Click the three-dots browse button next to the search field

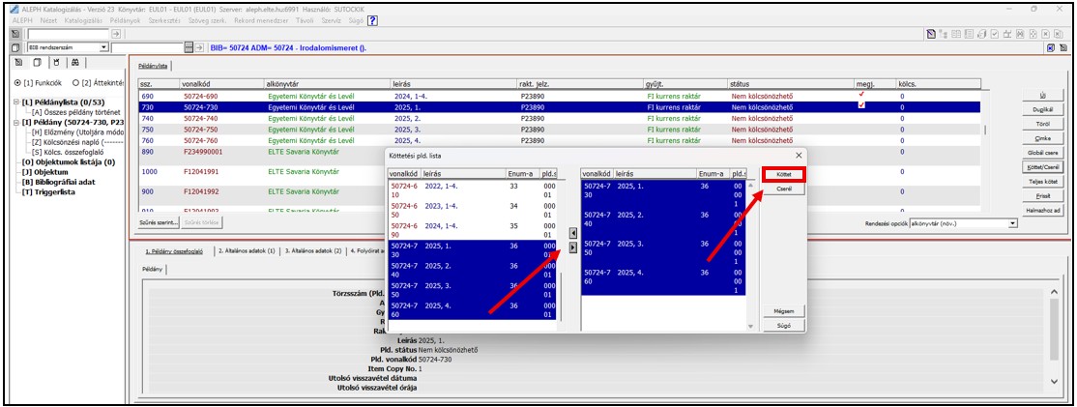pyautogui.click(x=189, y=47)
